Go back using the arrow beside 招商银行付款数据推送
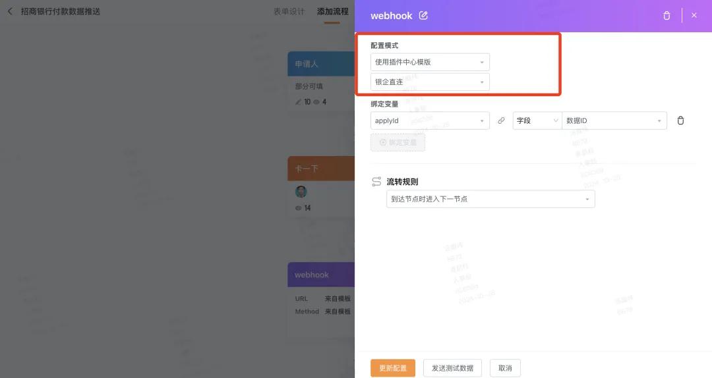This screenshot has width=712, height=378. [x=10, y=11]
